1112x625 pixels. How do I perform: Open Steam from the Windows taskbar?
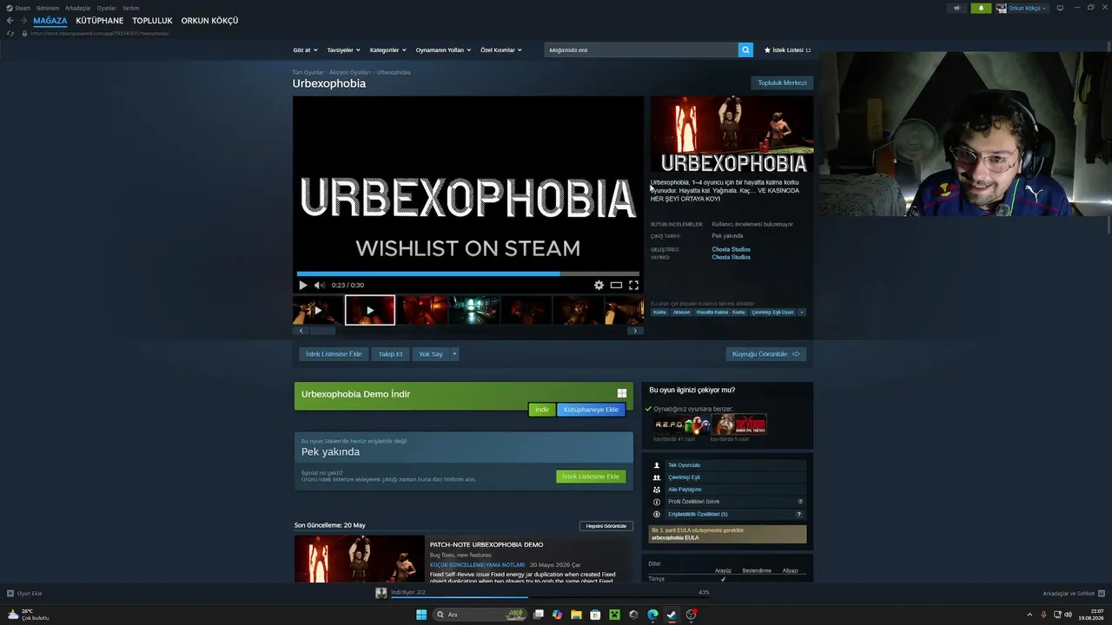[x=672, y=615]
